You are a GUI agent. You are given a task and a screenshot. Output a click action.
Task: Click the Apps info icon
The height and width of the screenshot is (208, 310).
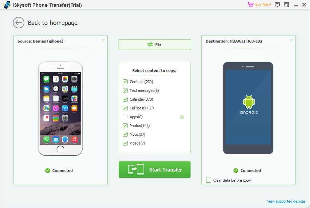[x=182, y=117]
